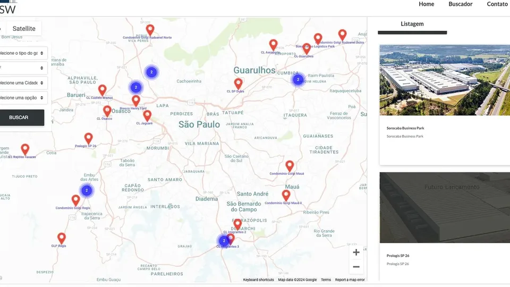Open the 'Selecione o tipo' dropdown
Image resolution: width=510 pixels, height=287 pixels.
[23, 53]
